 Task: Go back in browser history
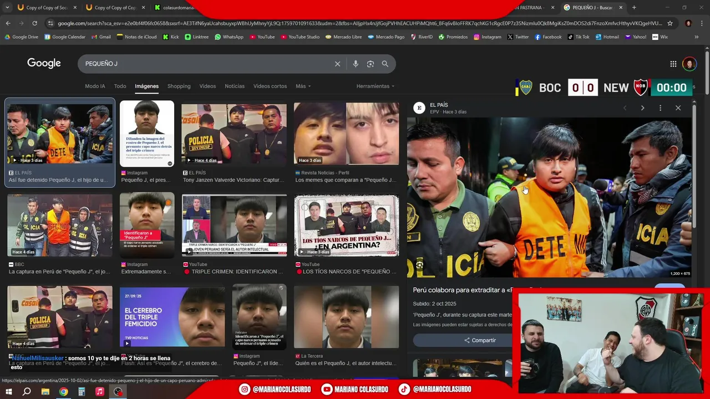pos(8,23)
